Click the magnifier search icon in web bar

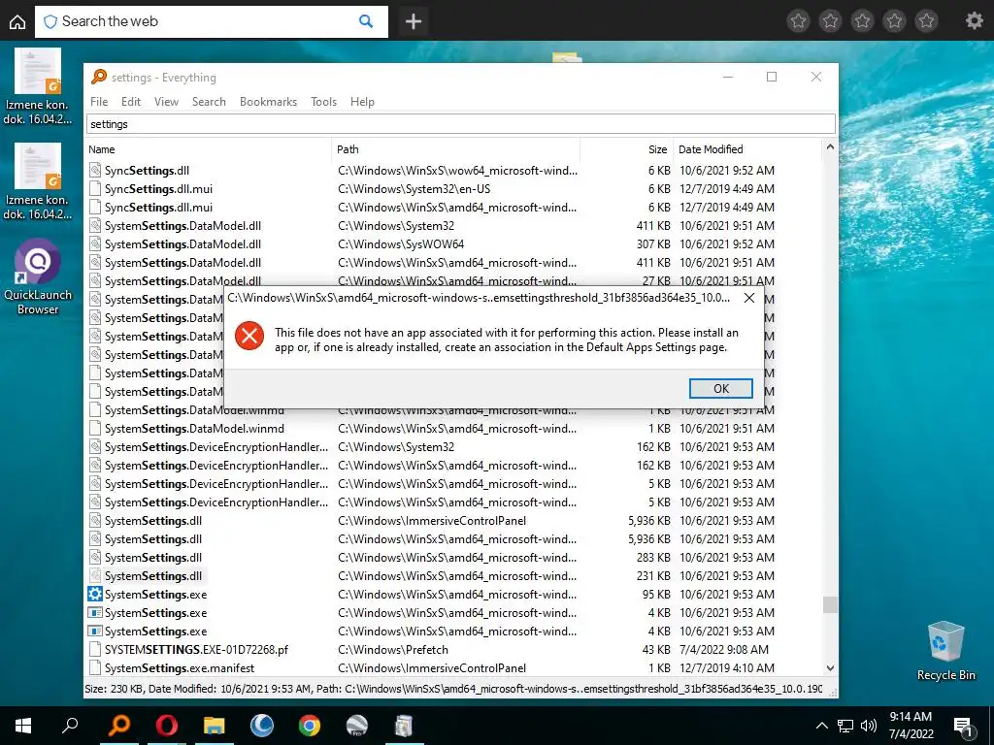366,21
